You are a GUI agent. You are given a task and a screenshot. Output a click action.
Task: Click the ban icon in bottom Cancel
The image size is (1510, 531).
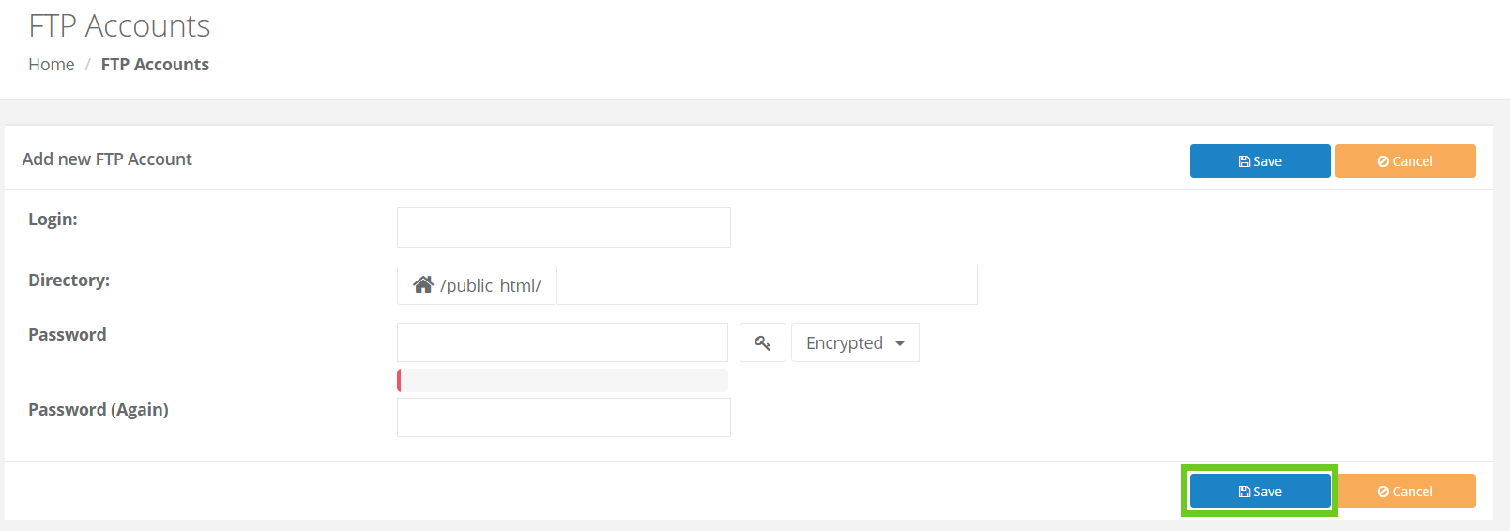(x=1383, y=492)
